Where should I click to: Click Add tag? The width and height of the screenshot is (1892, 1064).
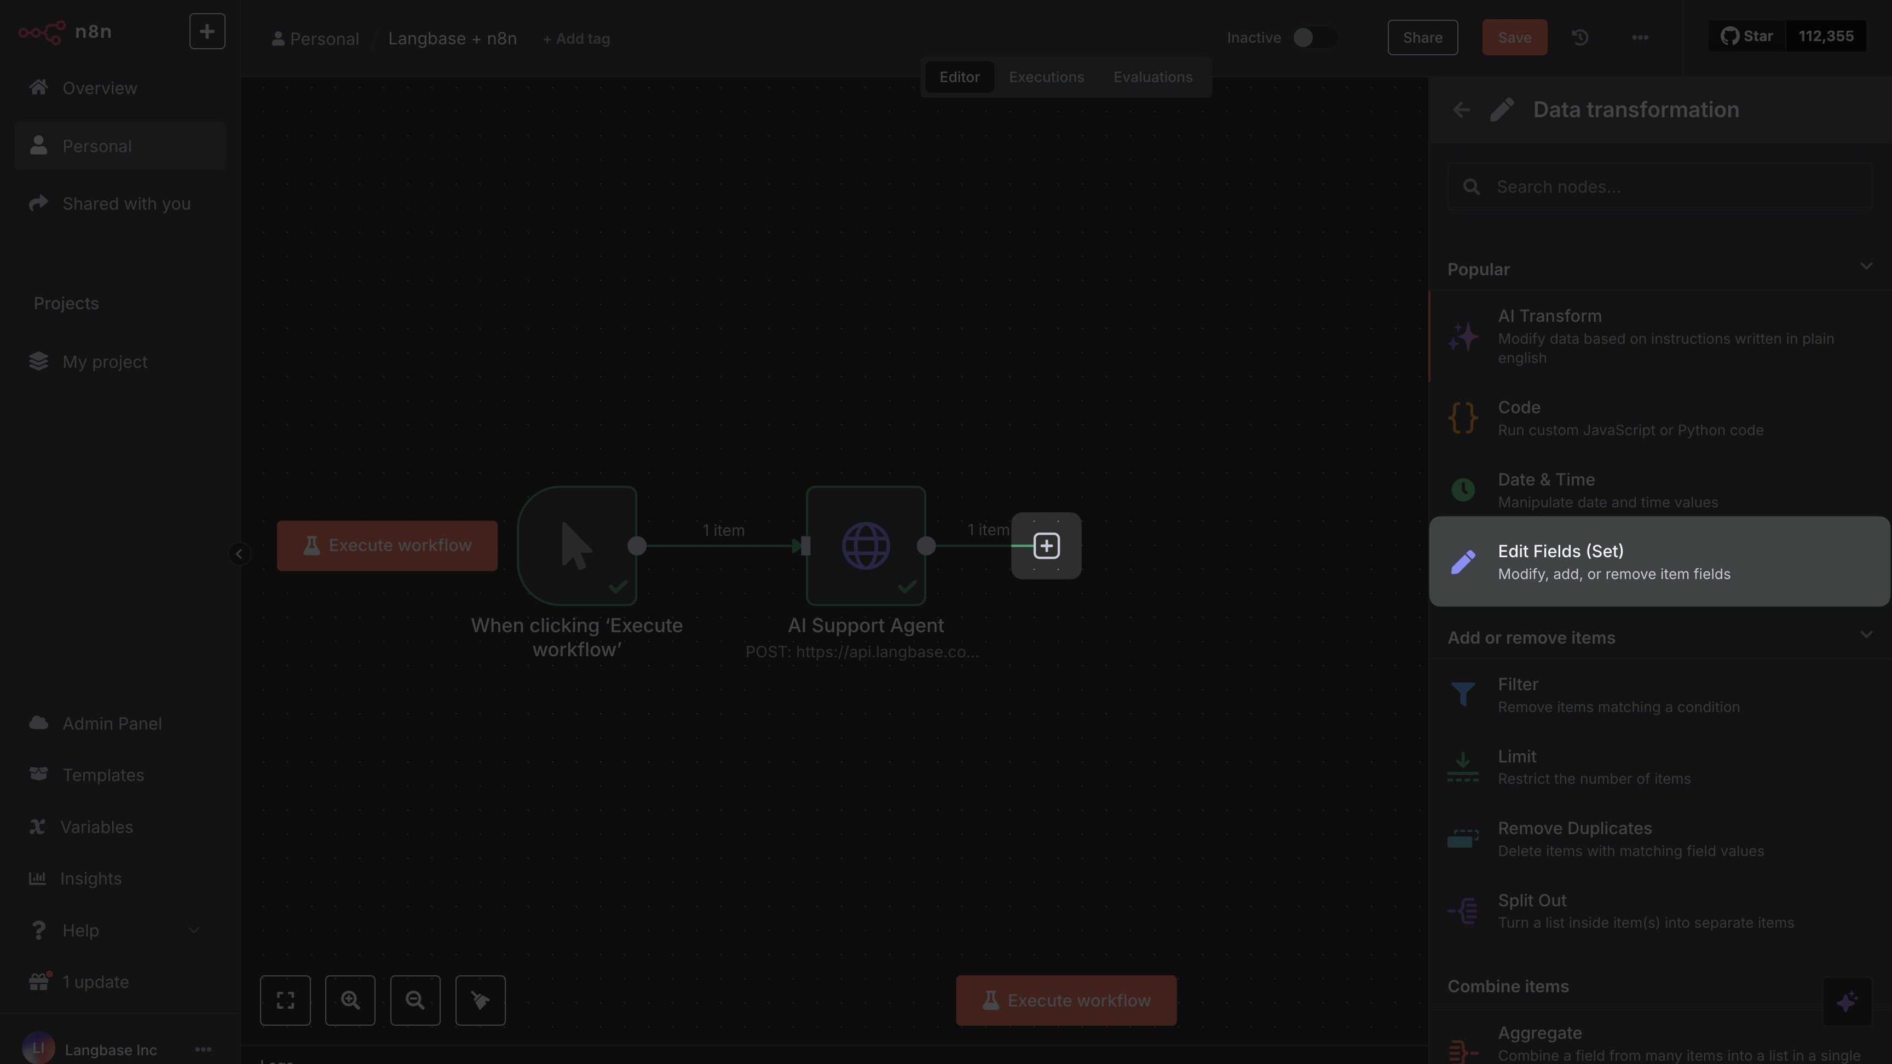pos(576,39)
